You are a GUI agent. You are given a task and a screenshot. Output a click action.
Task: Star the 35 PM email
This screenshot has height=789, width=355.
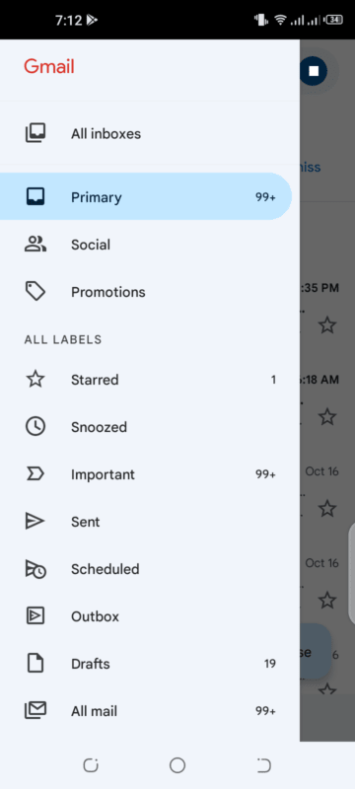coord(327,325)
